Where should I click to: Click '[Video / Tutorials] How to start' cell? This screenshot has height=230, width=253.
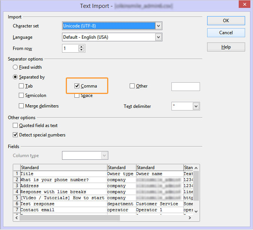pyautogui.click(x=64, y=198)
